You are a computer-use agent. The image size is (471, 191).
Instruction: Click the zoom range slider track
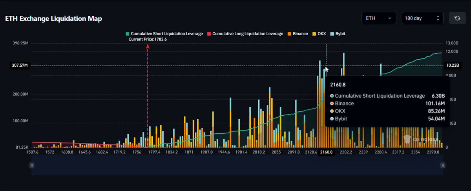[237, 166]
